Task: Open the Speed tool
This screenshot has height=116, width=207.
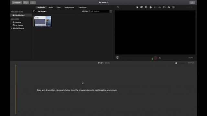Action: (164, 7)
